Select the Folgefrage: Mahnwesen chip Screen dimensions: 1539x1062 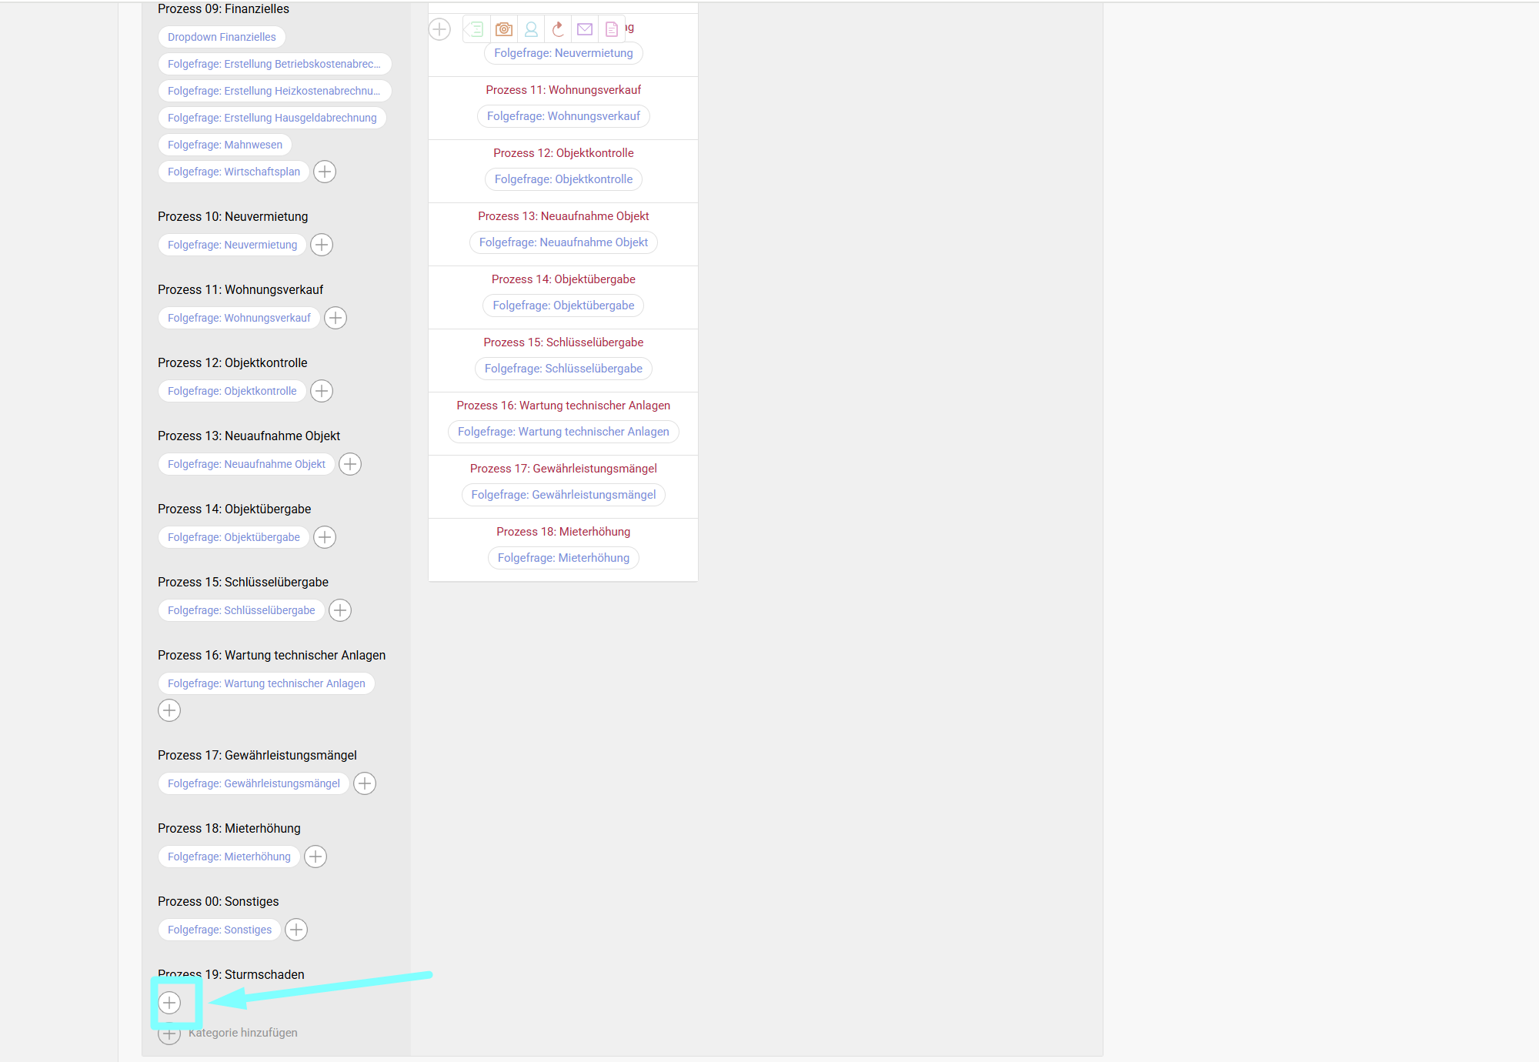click(x=225, y=145)
